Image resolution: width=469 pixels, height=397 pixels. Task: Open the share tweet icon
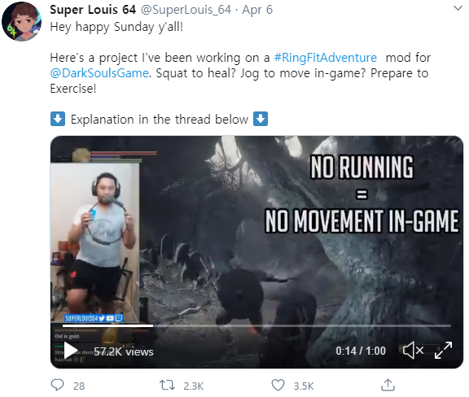[388, 385]
